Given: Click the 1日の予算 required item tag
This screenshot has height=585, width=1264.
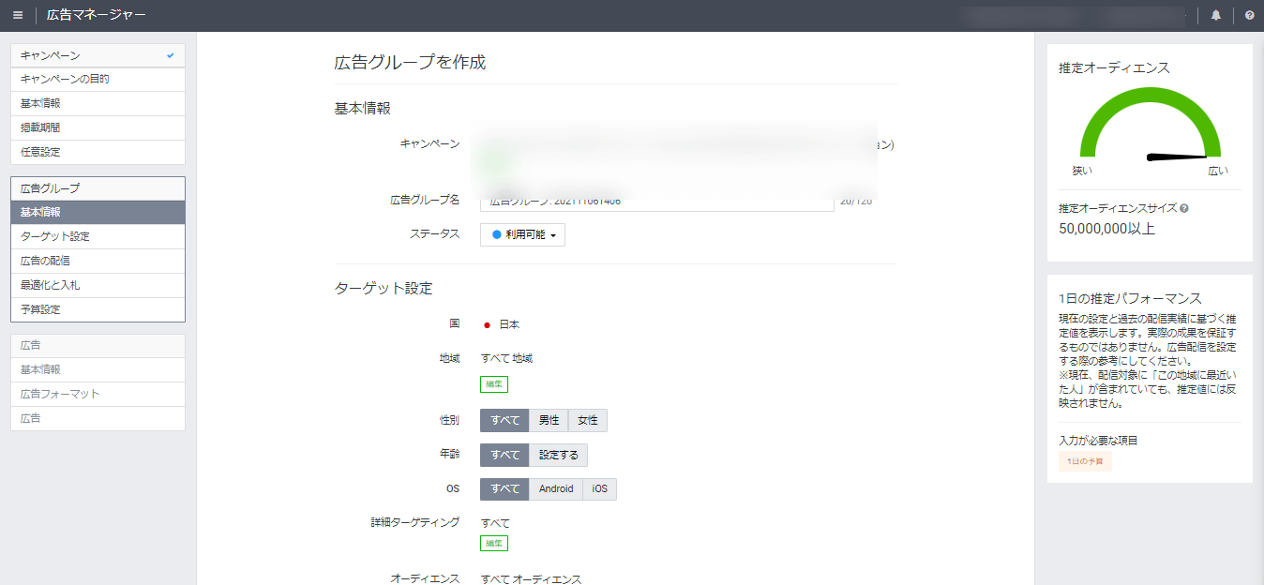Looking at the screenshot, I should coord(1085,461).
